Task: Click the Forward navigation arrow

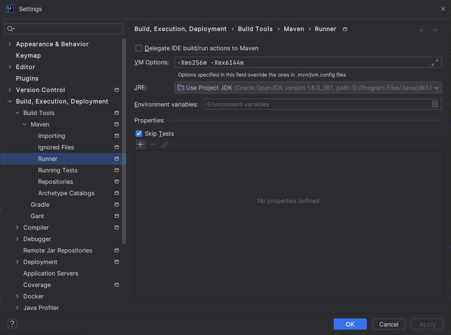Action: pyautogui.click(x=434, y=30)
